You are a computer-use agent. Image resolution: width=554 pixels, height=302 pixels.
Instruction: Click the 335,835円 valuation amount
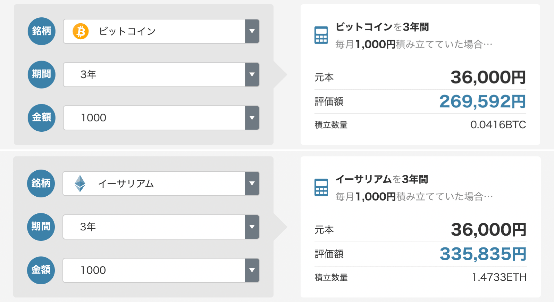(x=482, y=254)
